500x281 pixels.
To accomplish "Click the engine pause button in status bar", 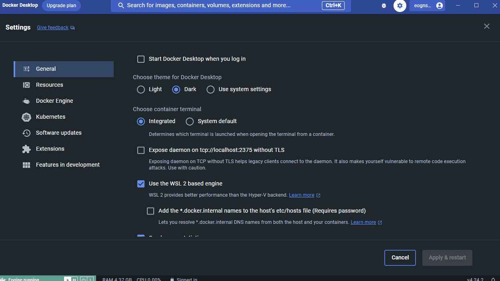I will tap(74, 279).
